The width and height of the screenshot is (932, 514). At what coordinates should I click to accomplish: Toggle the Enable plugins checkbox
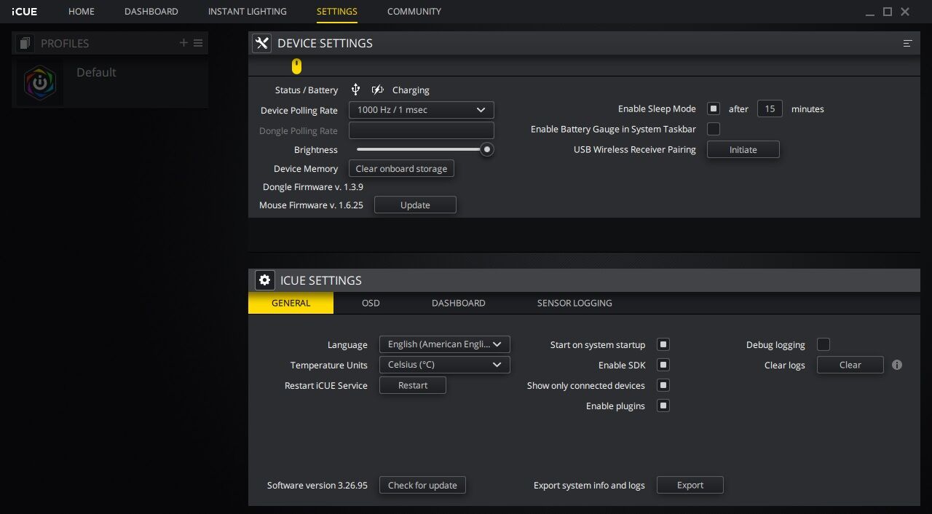click(x=663, y=406)
